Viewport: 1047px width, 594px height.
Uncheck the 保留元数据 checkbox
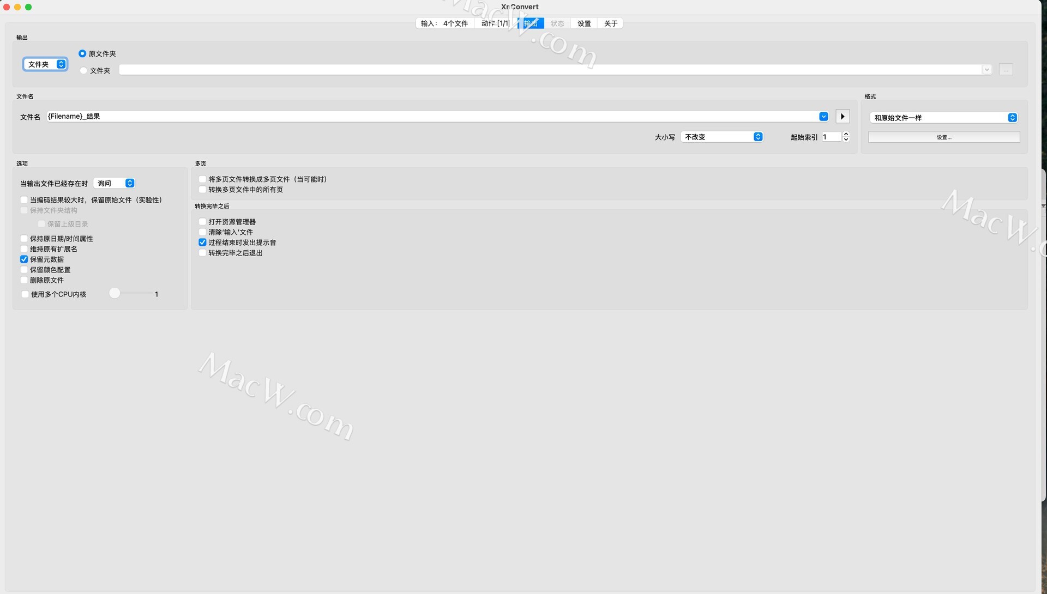[x=24, y=259]
